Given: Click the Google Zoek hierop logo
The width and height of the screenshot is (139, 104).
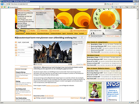Looking at the screenshot, I should [83, 98].
